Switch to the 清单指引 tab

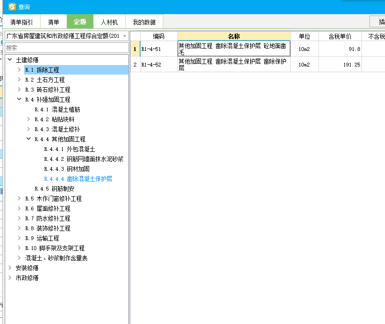point(21,22)
